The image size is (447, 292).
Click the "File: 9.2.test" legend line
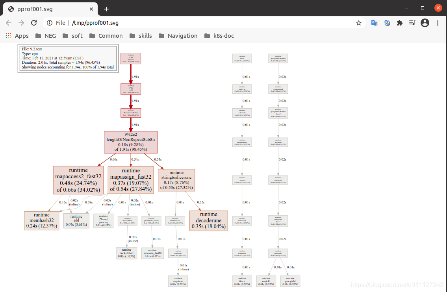(32, 49)
